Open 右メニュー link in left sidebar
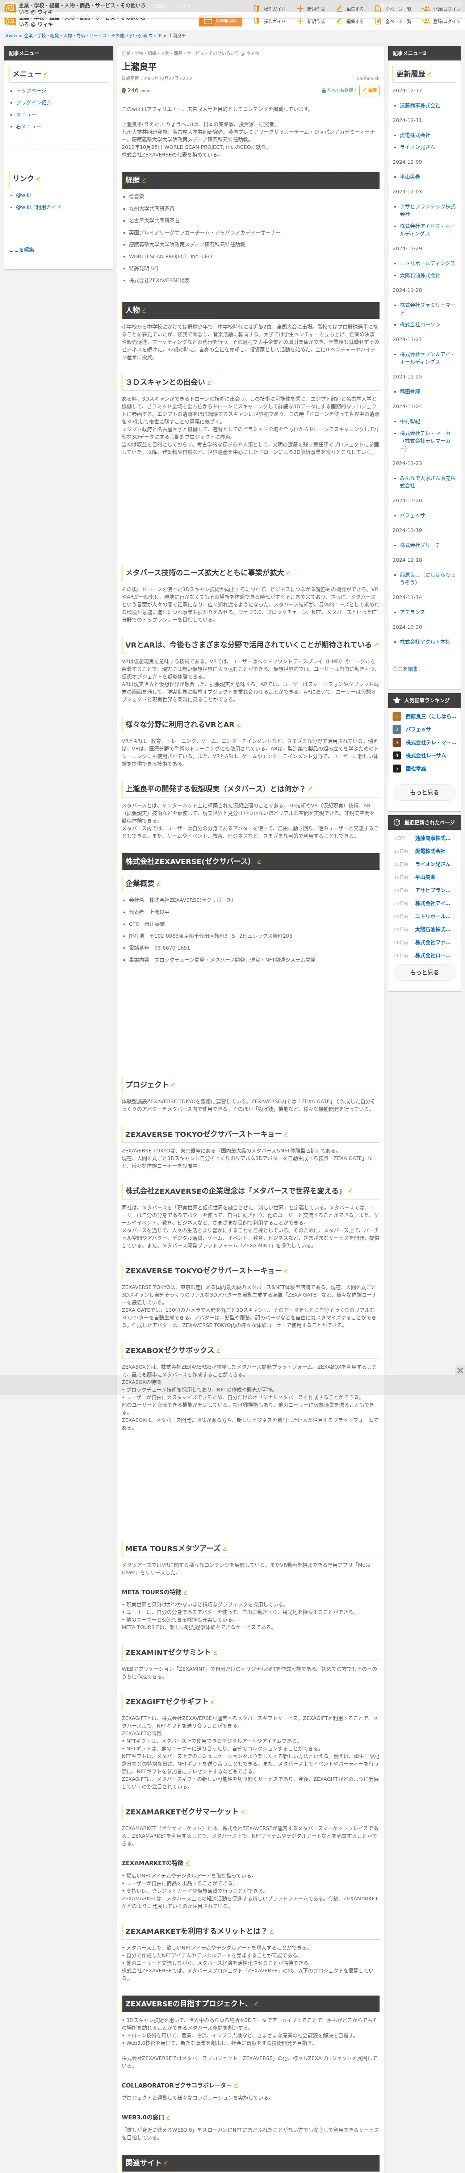Viewport: 465px width, 2173px height. pos(29,126)
